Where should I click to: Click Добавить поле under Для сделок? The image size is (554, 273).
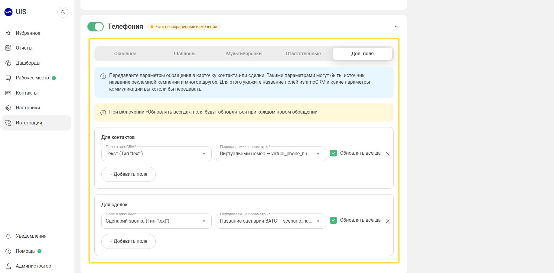click(x=129, y=241)
